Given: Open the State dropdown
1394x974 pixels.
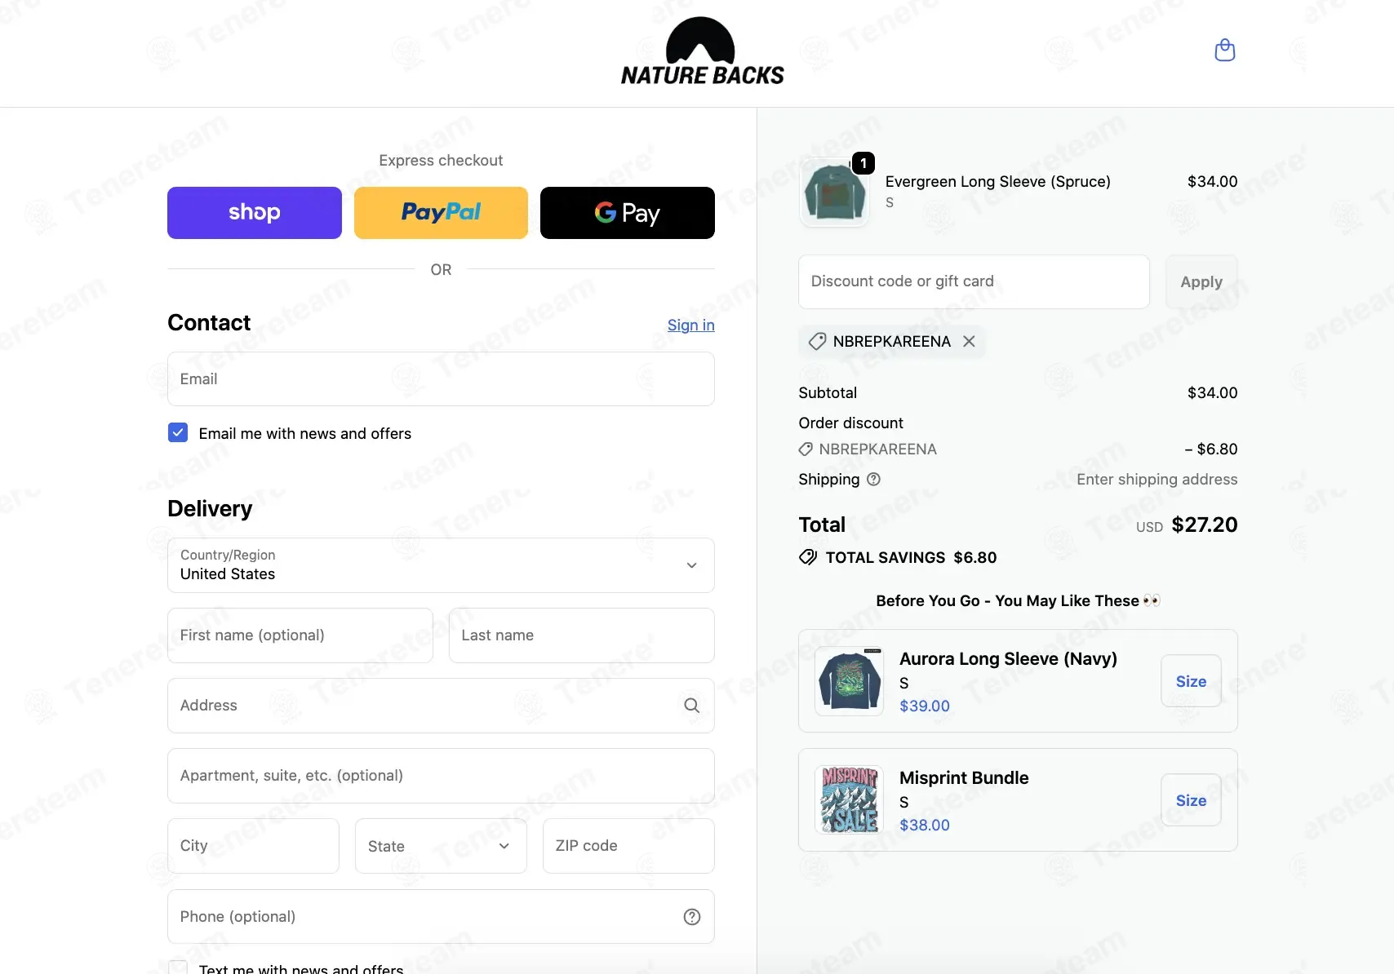Looking at the screenshot, I should click(x=441, y=846).
